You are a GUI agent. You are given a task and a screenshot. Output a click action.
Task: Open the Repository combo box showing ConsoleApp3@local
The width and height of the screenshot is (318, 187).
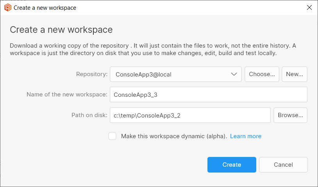pyautogui.click(x=172, y=74)
